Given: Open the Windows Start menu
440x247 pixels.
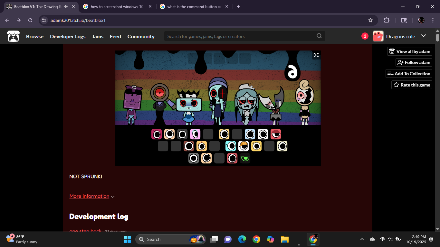Looking at the screenshot, I should (128, 239).
